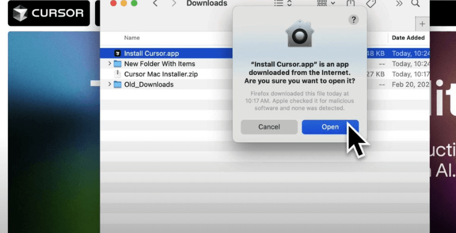Sort by the Date Added column

[x=408, y=38]
